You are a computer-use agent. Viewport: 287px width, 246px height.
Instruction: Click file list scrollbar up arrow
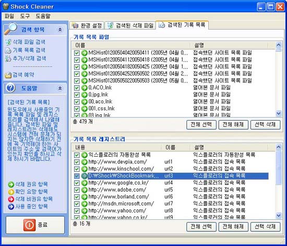(279, 45)
